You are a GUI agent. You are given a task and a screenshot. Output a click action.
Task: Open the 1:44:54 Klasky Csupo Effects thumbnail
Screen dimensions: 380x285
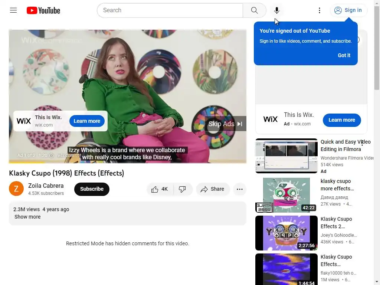coord(286,269)
